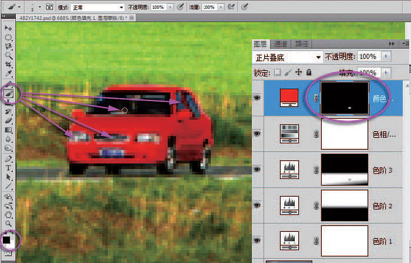Open the brush 模式 dropdown
The width and height of the screenshot is (411, 263).
point(97,8)
